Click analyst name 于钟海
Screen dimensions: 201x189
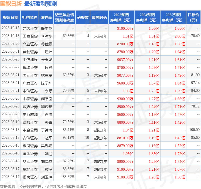pyautogui.click(x=47, y=130)
